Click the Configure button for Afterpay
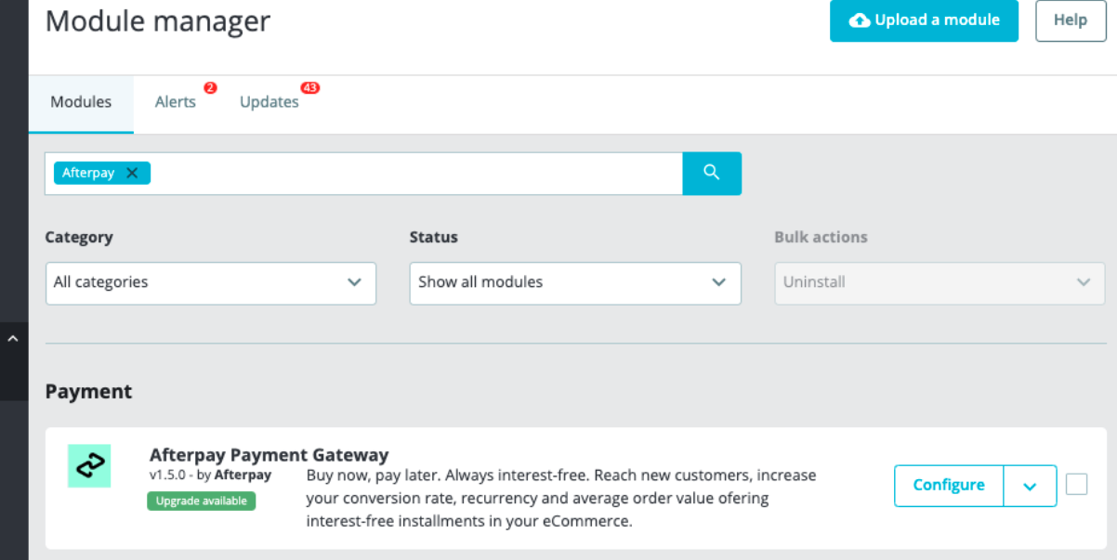 point(948,485)
